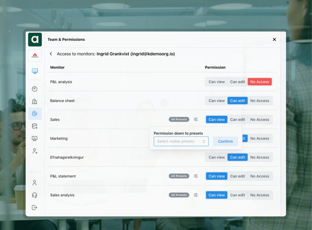Open preset settings for P&L statement
The width and height of the screenshot is (312, 230).
(x=196, y=176)
